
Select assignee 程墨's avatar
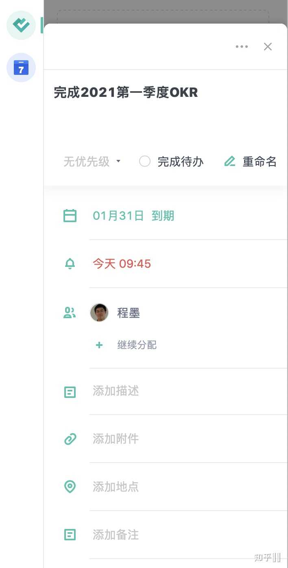pyautogui.click(x=99, y=313)
